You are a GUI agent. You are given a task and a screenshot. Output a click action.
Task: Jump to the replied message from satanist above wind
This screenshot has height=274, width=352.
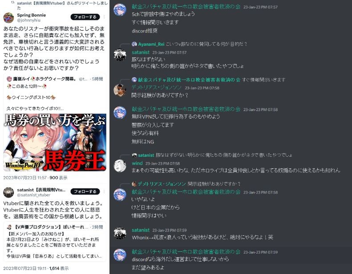(212, 155)
